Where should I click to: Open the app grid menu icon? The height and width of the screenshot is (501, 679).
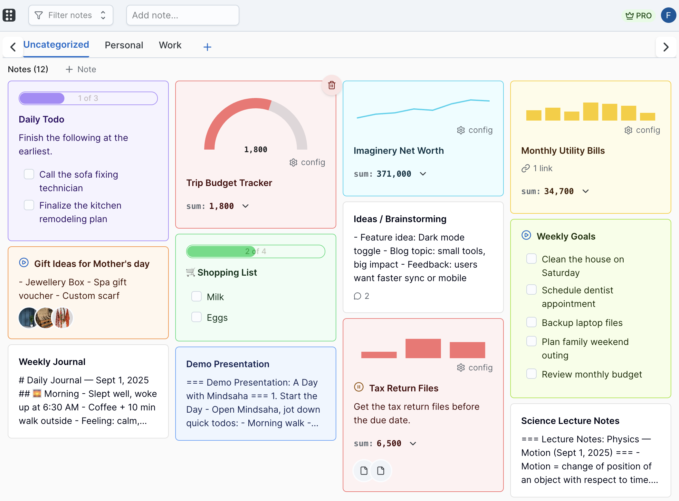pyautogui.click(x=9, y=15)
